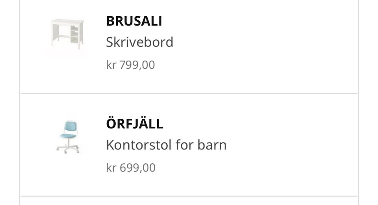Click the shelf section of the desk picture
This screenshot has width=378, height=205.
pos(74,35)
